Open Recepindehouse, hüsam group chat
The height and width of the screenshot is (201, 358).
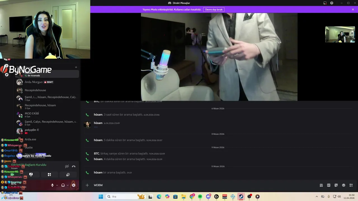coord(47,106)
